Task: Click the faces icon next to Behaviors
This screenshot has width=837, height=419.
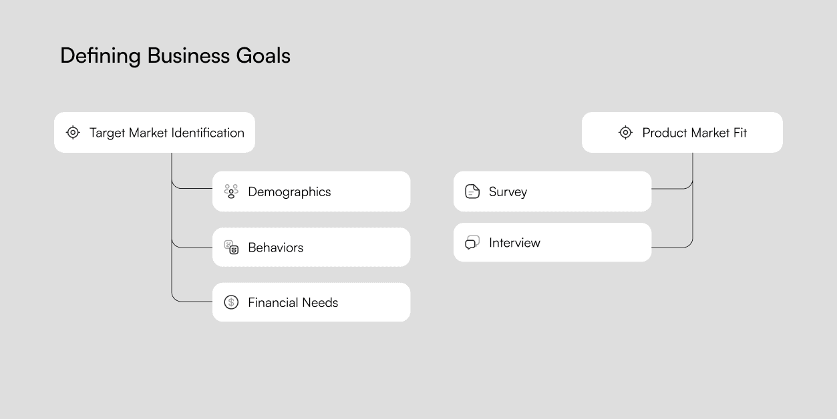Action: click(x=231, y=247)
